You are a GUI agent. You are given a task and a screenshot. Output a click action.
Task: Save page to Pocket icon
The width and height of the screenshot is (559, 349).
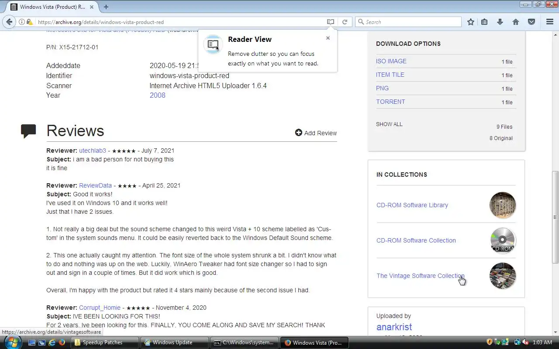click(531, 22)
